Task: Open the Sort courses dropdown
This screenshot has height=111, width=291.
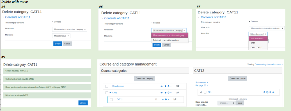Action: tap(202, 82)
